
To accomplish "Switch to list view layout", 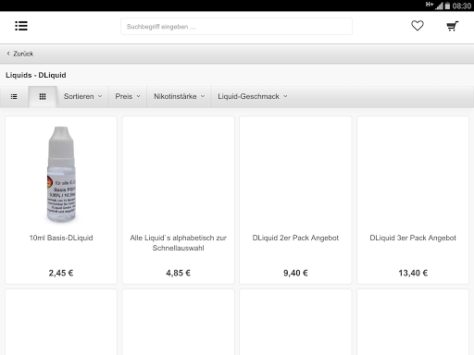I will (x=14, y=97).
